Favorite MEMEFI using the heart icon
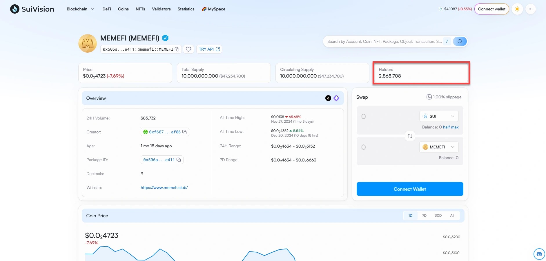The height and width of the screenshot is (261, 546). click(x=188, y=49)
